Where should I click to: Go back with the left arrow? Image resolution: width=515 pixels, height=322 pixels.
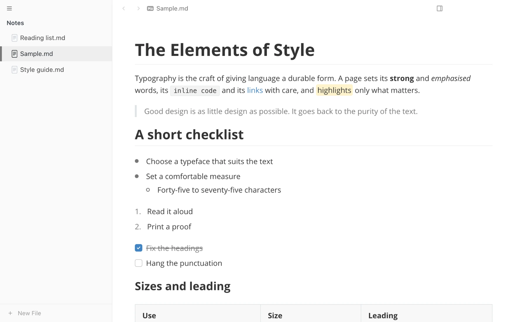(x=124, y=8)
